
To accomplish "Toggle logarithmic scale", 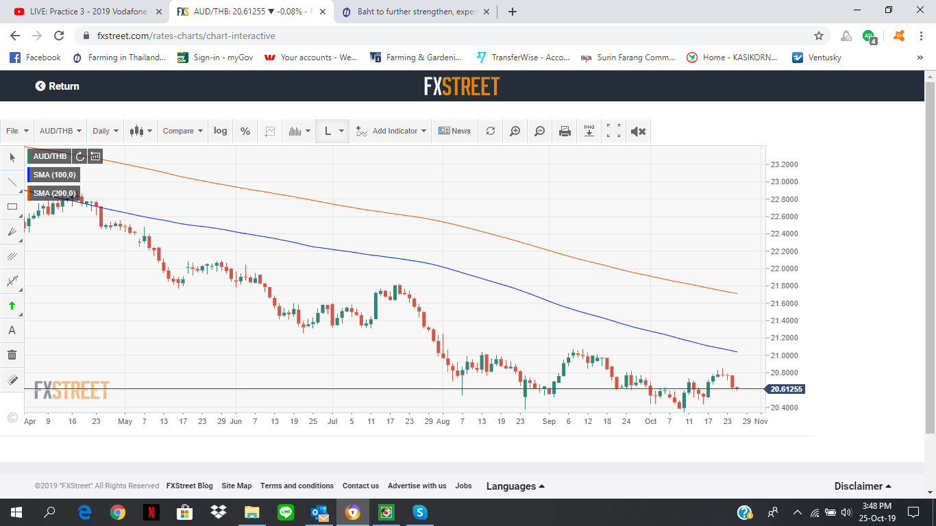I will pyautogui.click(x=220, y=131).
